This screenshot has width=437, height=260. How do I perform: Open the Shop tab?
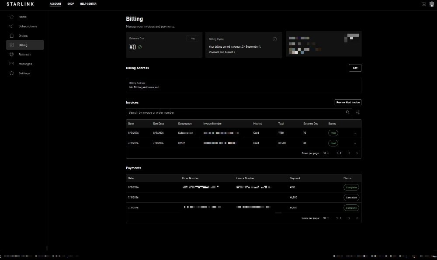[70, 4]
